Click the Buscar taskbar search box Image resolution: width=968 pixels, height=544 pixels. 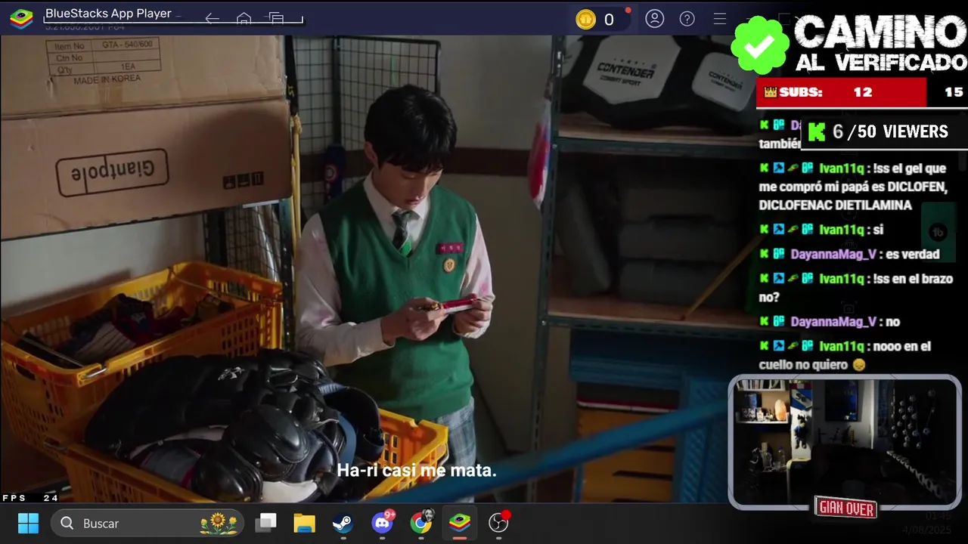coord(147,523)
